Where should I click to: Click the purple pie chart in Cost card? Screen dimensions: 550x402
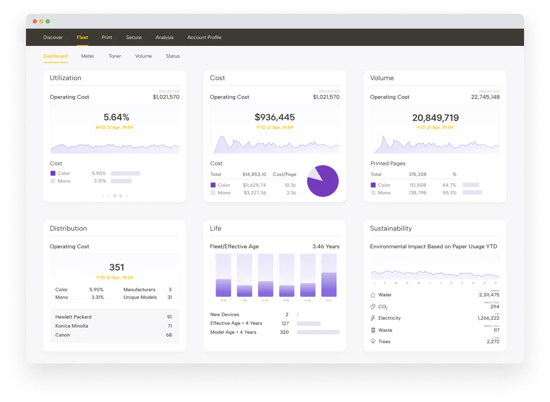click(323, 181)
